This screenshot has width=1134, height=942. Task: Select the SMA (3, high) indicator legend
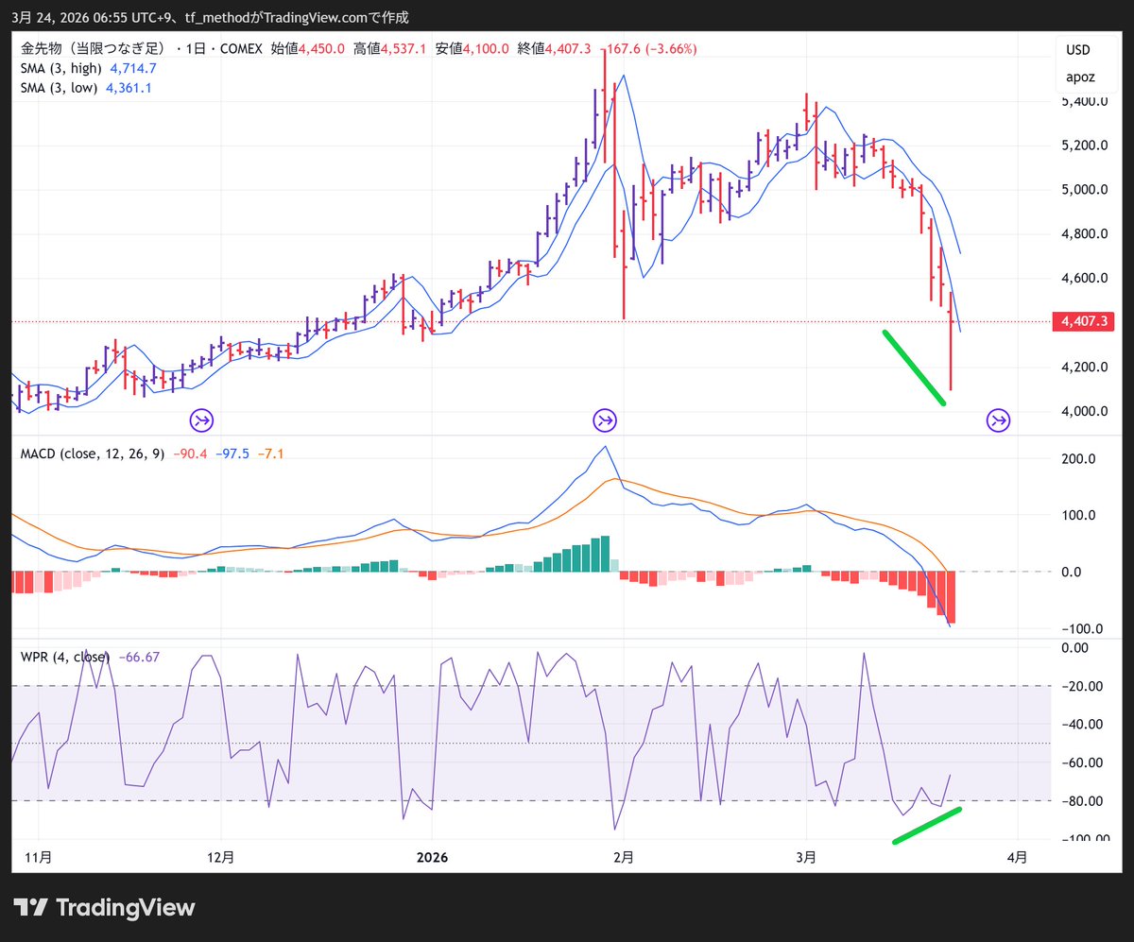coord(61,68)
